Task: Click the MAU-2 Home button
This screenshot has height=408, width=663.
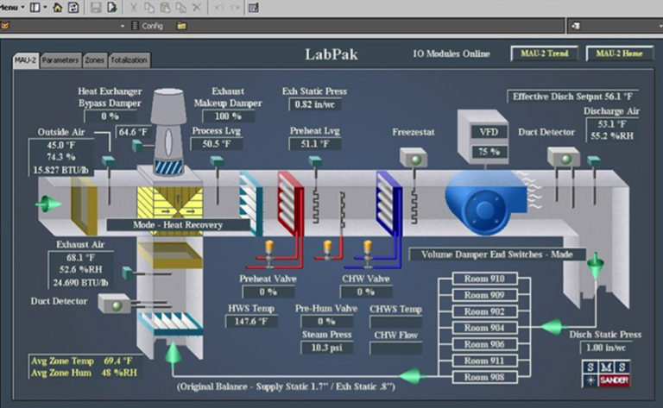Action: coord(619,53)
